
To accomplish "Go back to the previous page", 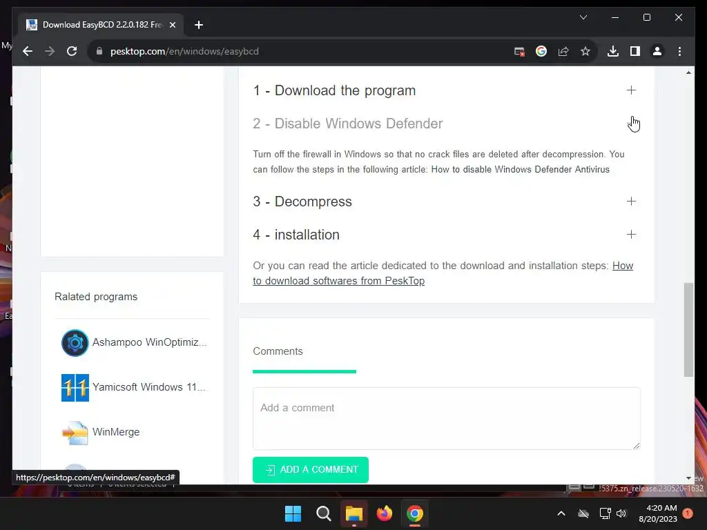I will (28, 51).
